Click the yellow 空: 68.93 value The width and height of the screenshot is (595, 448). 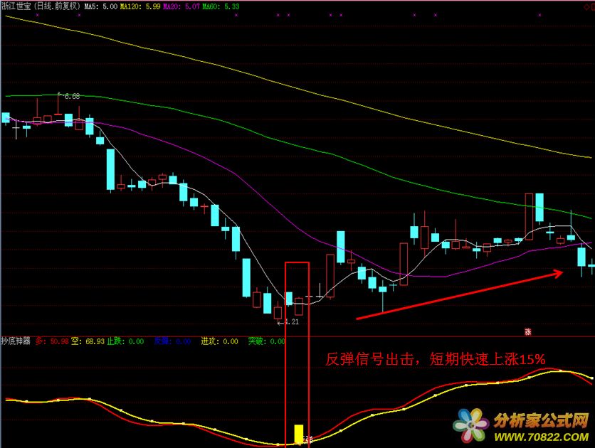[88, 341]
